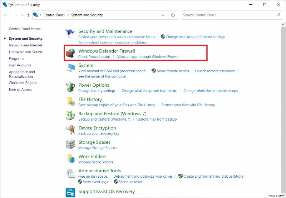Image resolution: width=286 pixels, height=198 pixels.
Task: Click the Storage Spaces stacked drives icon
Action: point(70,144)
